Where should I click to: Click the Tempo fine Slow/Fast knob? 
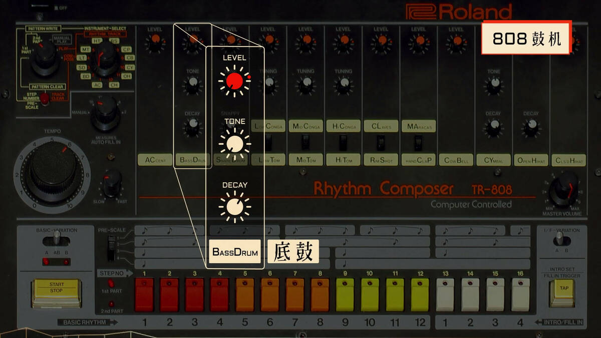tap(112, 181)
